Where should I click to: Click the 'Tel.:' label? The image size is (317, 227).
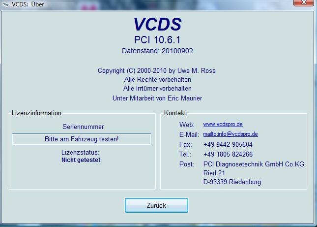(185, 154)
